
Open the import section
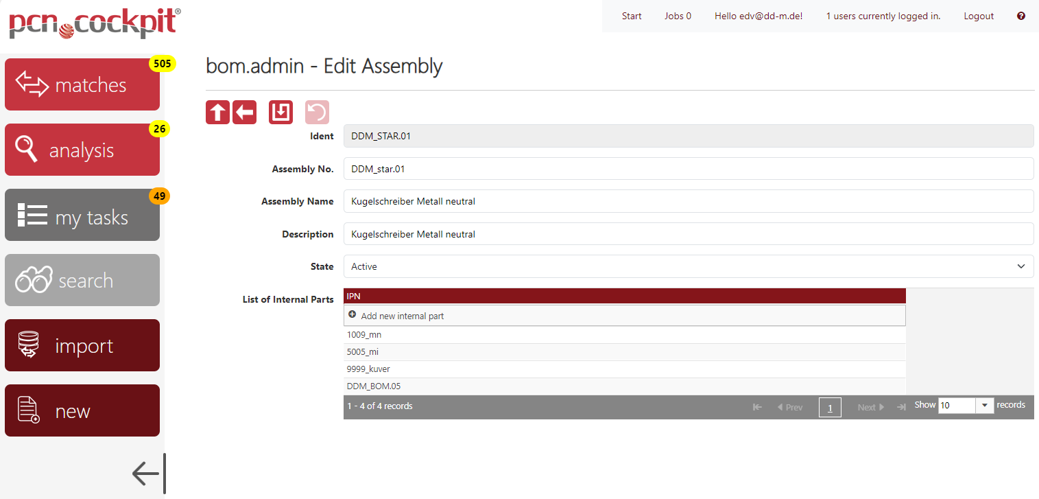click(82, 345)
